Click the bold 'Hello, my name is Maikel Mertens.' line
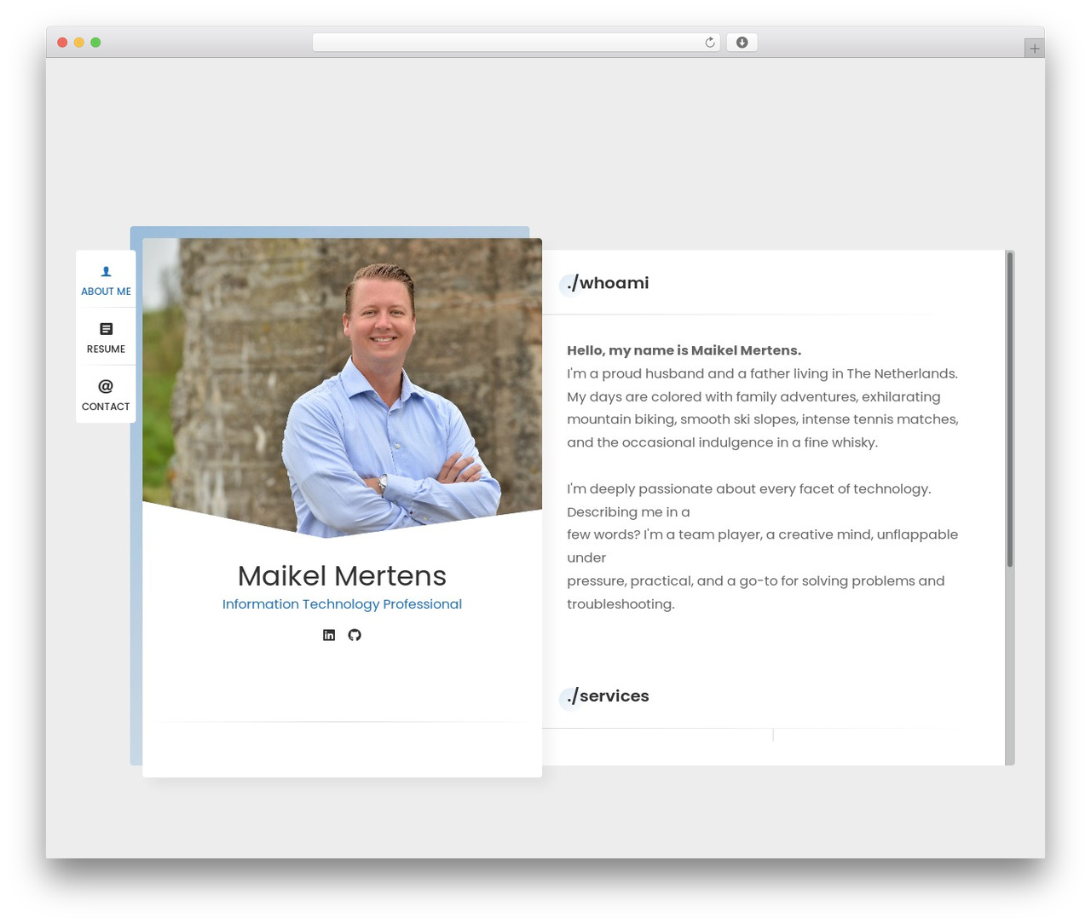 point(684,350)
